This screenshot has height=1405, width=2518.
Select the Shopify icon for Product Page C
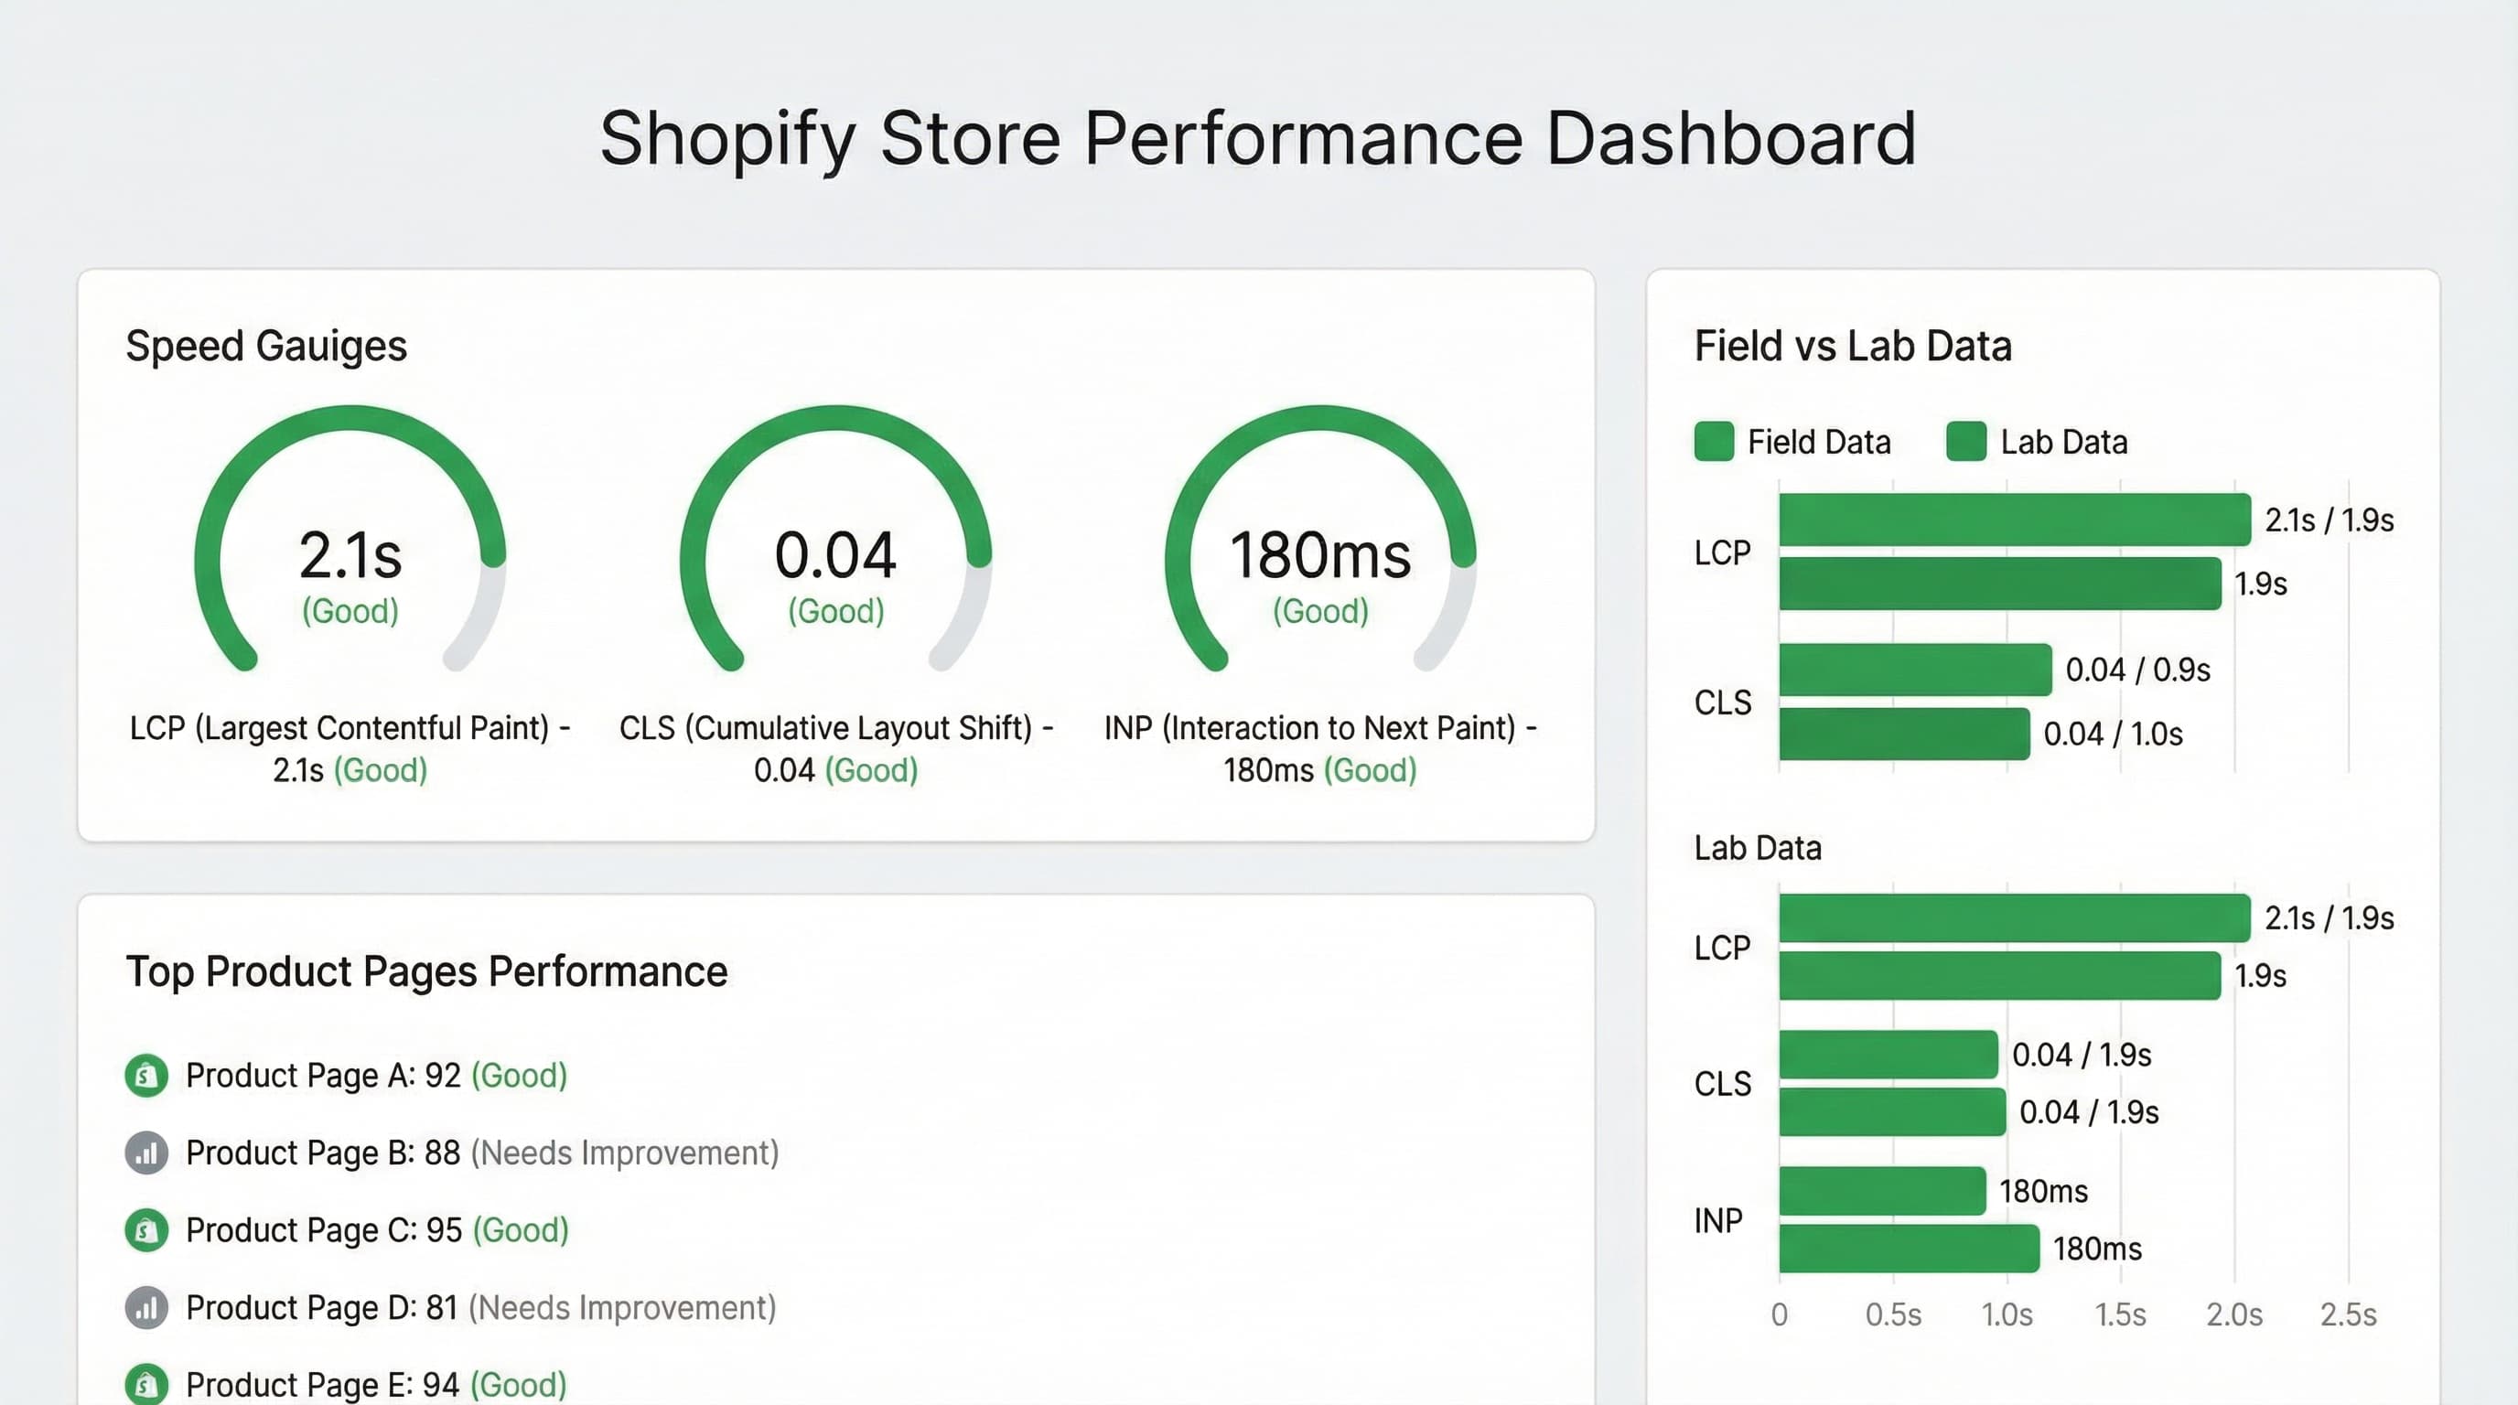(146, 1229)
